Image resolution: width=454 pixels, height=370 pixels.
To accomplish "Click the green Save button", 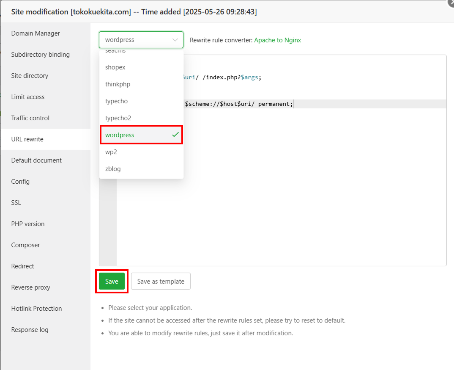I will (112, 281).
